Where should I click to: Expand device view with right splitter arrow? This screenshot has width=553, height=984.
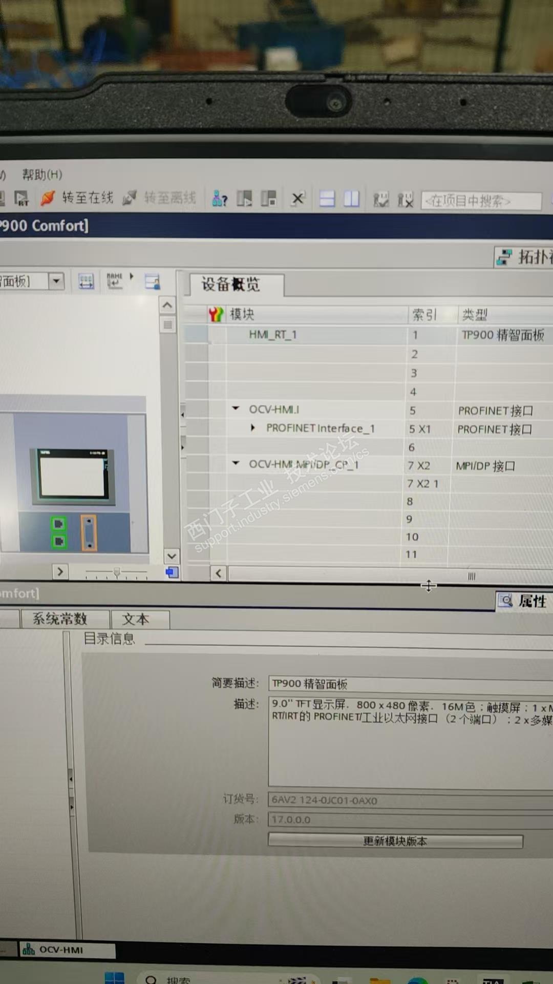click(182, 447)
